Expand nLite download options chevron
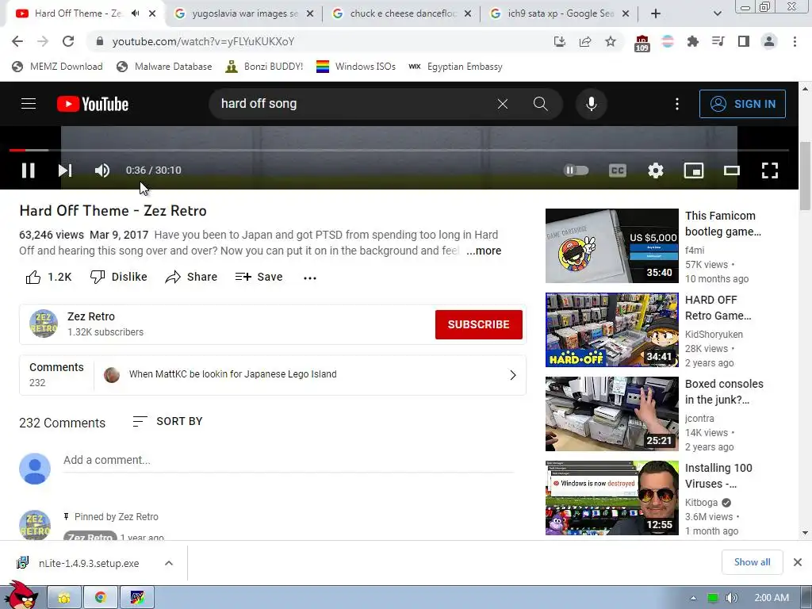Viewport: 812px width, 609px height. tap(169, 563)
